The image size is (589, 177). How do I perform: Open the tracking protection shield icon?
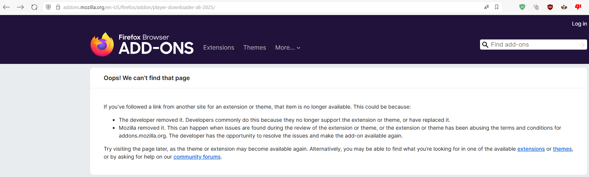pos(48,7)
